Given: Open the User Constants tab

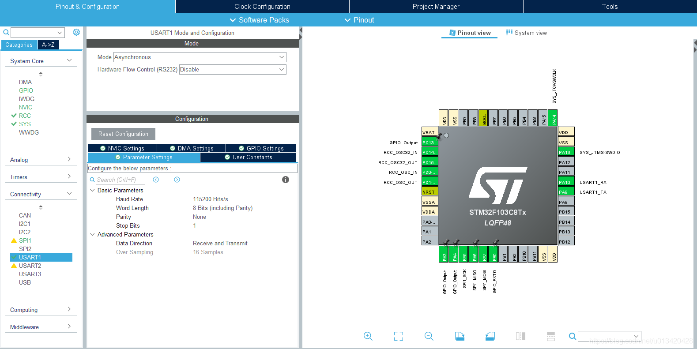Looking at the screenshot, I should (249, 157).
